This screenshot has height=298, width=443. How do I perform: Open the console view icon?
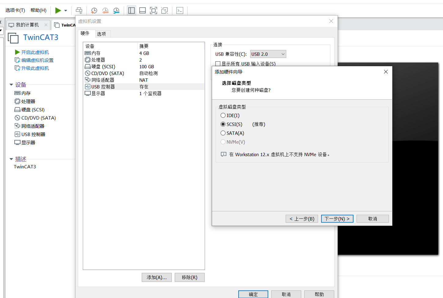tap(180, 10)
